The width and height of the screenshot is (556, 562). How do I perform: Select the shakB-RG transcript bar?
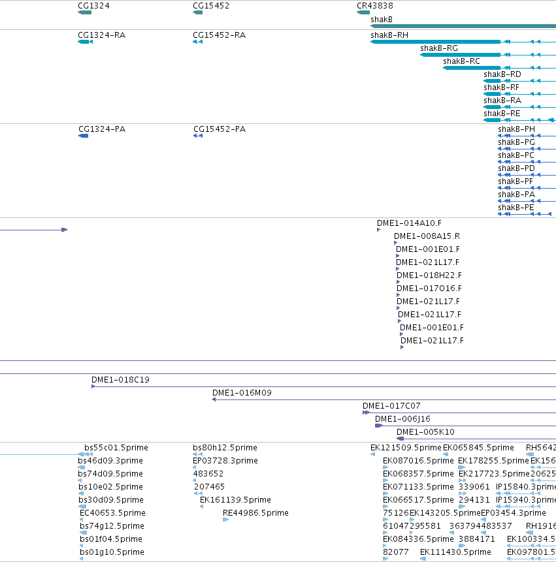click(x=460, y=55)
